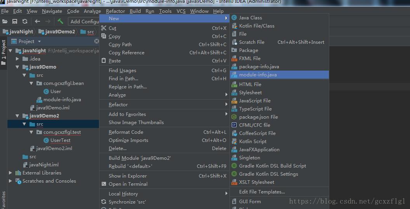410x209 pixels.
Task: Open the Local History submenu
Action: click(x=164, y=193)
